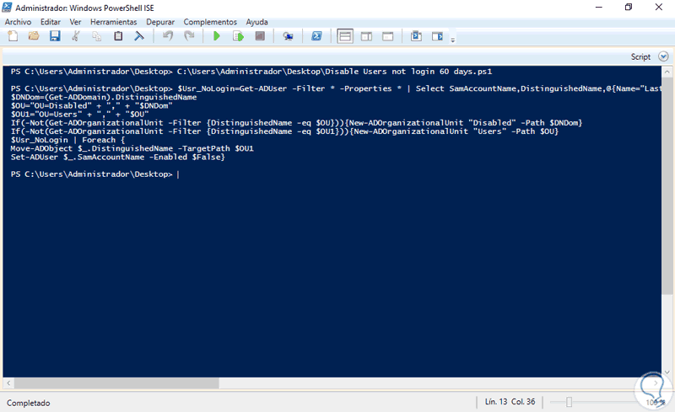This screenshot has width=675, height=412.
Task: Click the 'Set-ADUser $_.SamAccountName' line
Action: pos(117,157)
